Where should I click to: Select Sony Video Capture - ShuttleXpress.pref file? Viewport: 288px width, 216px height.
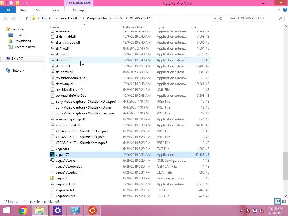[130, 113]
